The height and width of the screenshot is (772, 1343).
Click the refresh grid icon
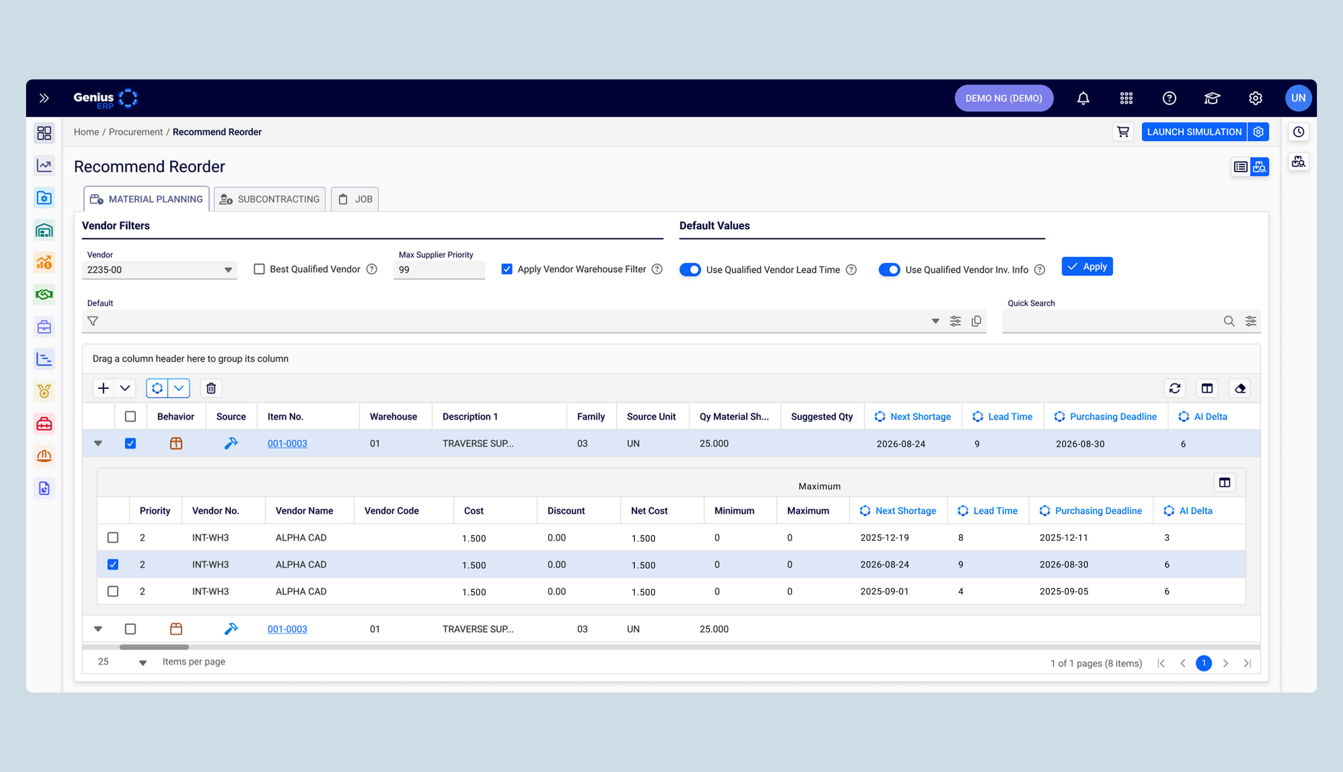(x=1174, y=388)
